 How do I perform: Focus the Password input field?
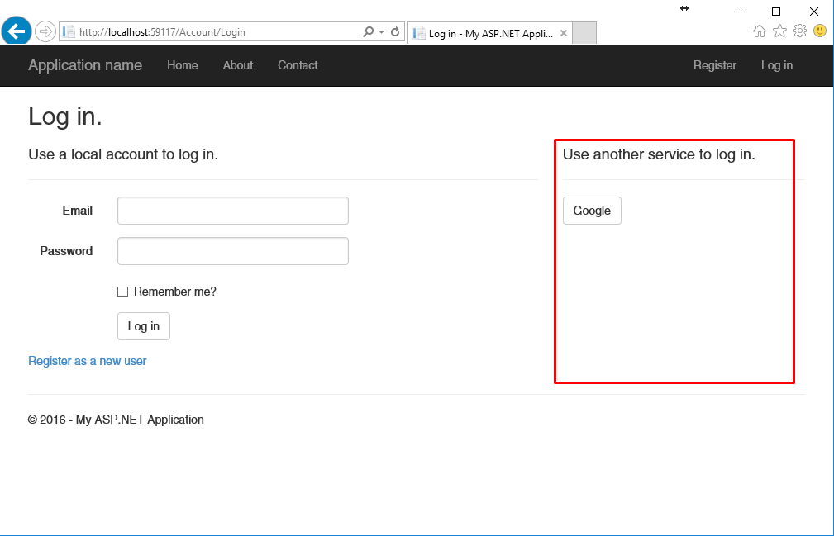232,251
